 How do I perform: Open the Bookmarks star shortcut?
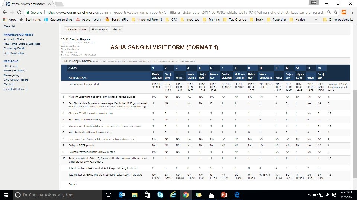(x=30, y=20)
